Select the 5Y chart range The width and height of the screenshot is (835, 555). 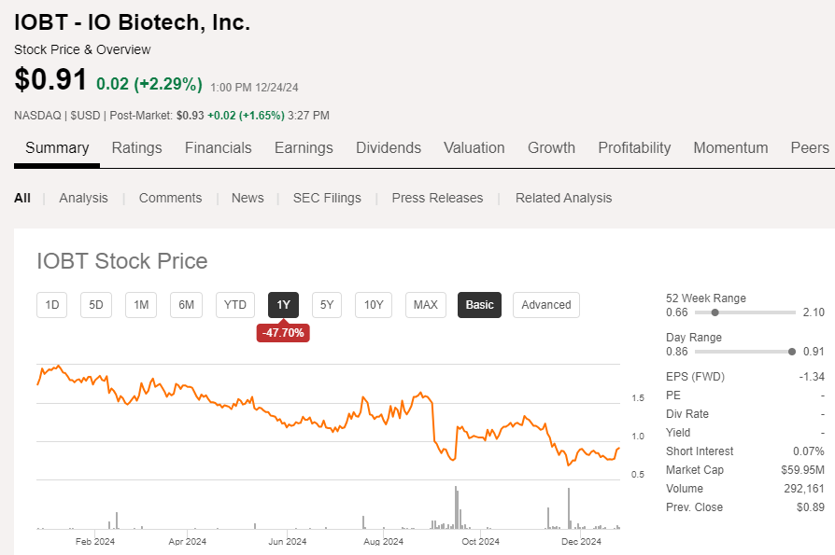[x=327, y=305]
